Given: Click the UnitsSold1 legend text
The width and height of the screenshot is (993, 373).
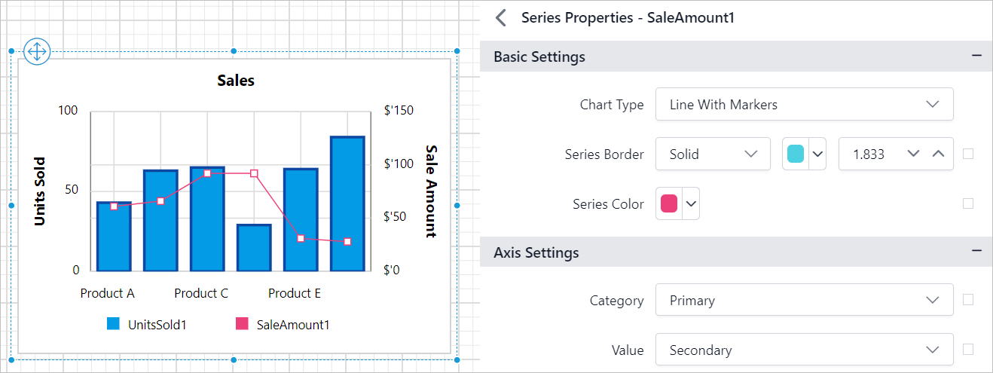Looking at the screenshot, I should pos(157,325).
